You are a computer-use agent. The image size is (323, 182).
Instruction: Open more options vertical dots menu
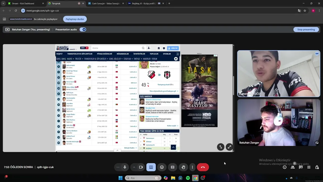[192, 167]
